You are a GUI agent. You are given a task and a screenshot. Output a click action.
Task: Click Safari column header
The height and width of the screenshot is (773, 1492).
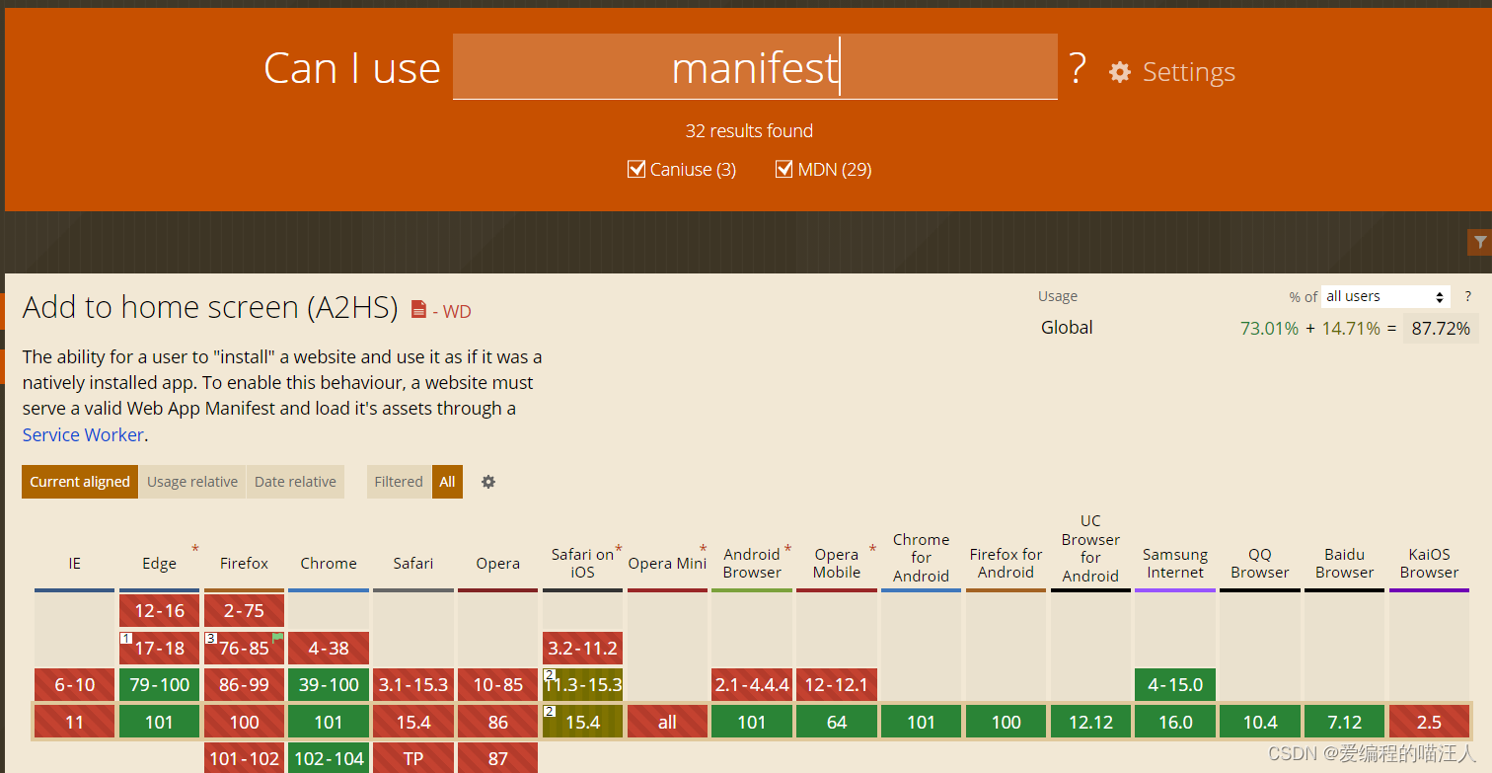pyautogui.click(x=412, y=564)
